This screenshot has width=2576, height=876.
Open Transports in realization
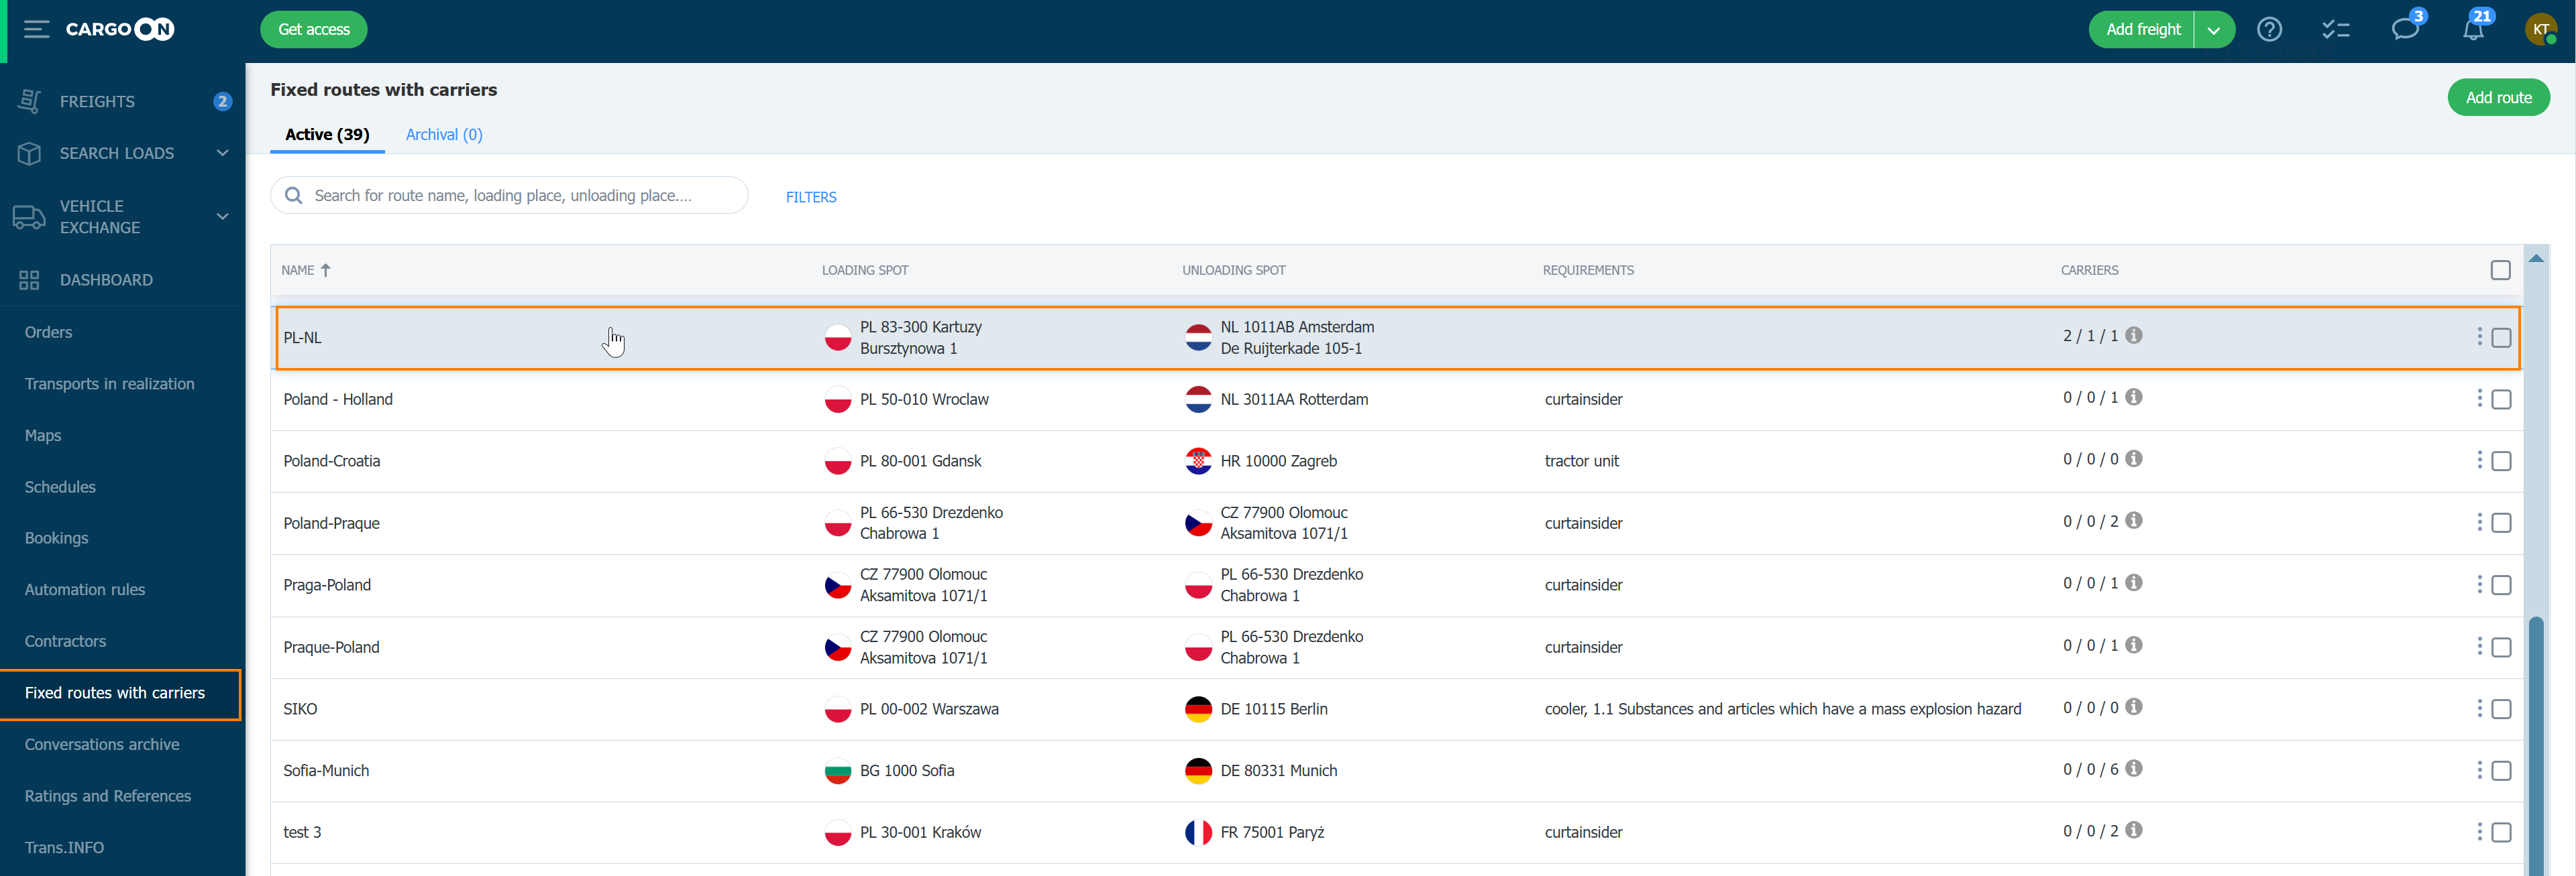tap(110, 383)
